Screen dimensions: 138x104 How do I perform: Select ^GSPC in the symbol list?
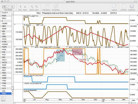[x=6, y=47]
